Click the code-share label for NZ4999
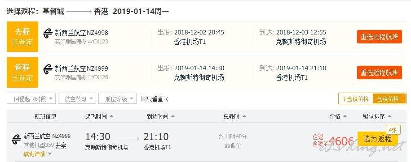 click(x=61, y=145)
